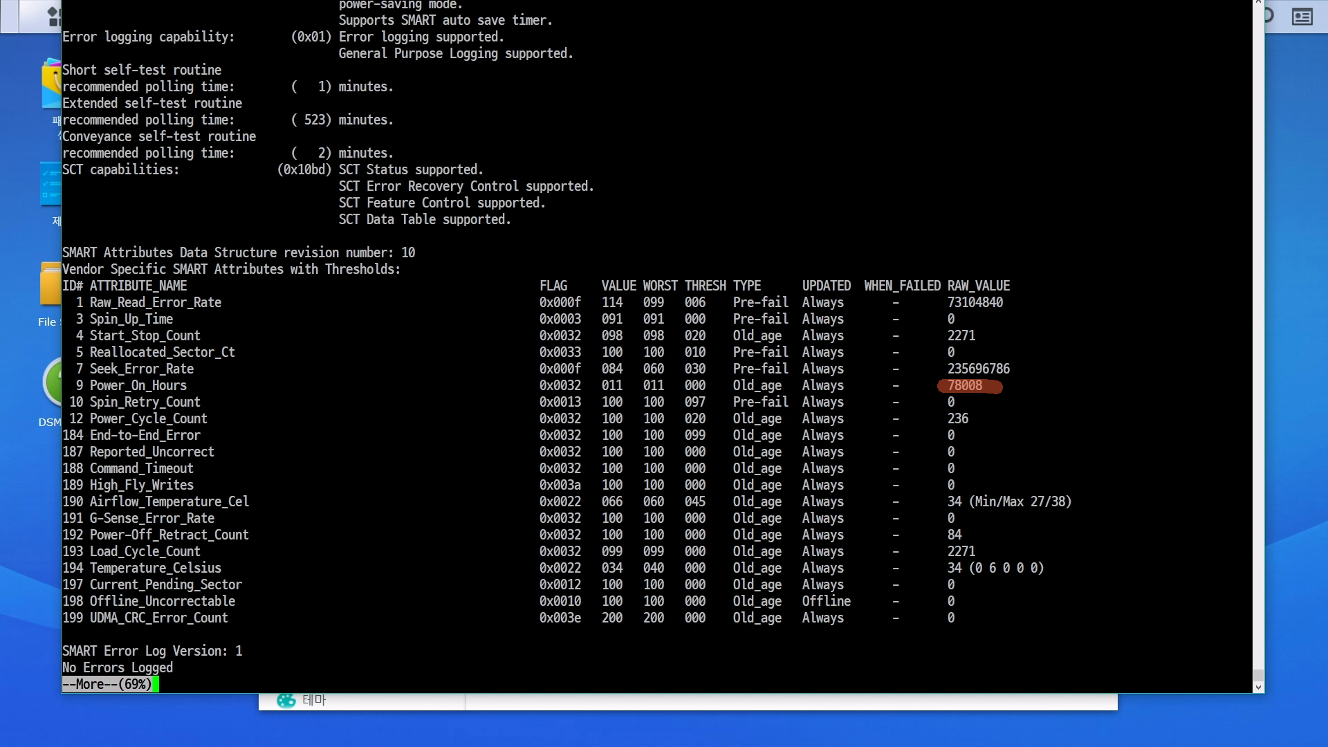The width and height of the screenshot is (1328, 747).
Task: Click the Raw_Read_Error_Rate value 73104840
Action: tap(975, 302)
